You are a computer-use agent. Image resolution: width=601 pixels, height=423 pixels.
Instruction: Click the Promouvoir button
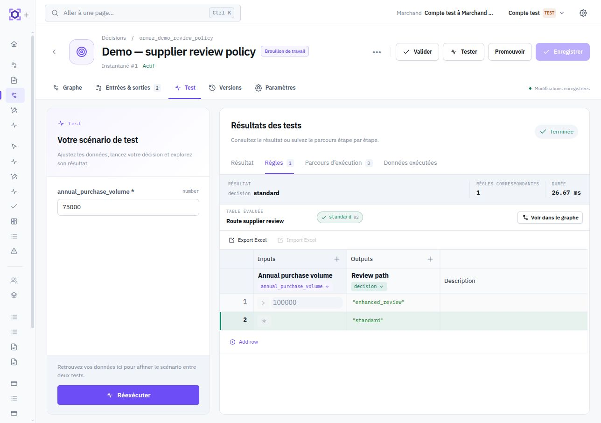pyautogui.click(x=510, y=52)
